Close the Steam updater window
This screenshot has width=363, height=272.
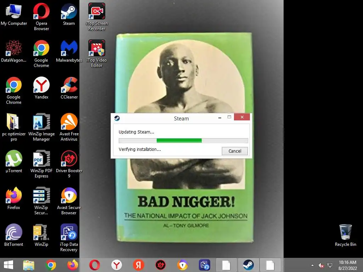[242, 117]
